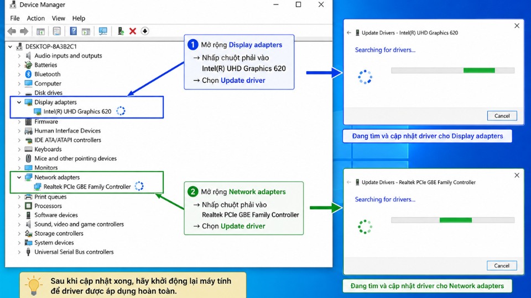Image resolution: width=531 pixels, height=298 pixels.
Task: Cancel the Realtek PCIe GBE driver search
Action: point(502,265)
